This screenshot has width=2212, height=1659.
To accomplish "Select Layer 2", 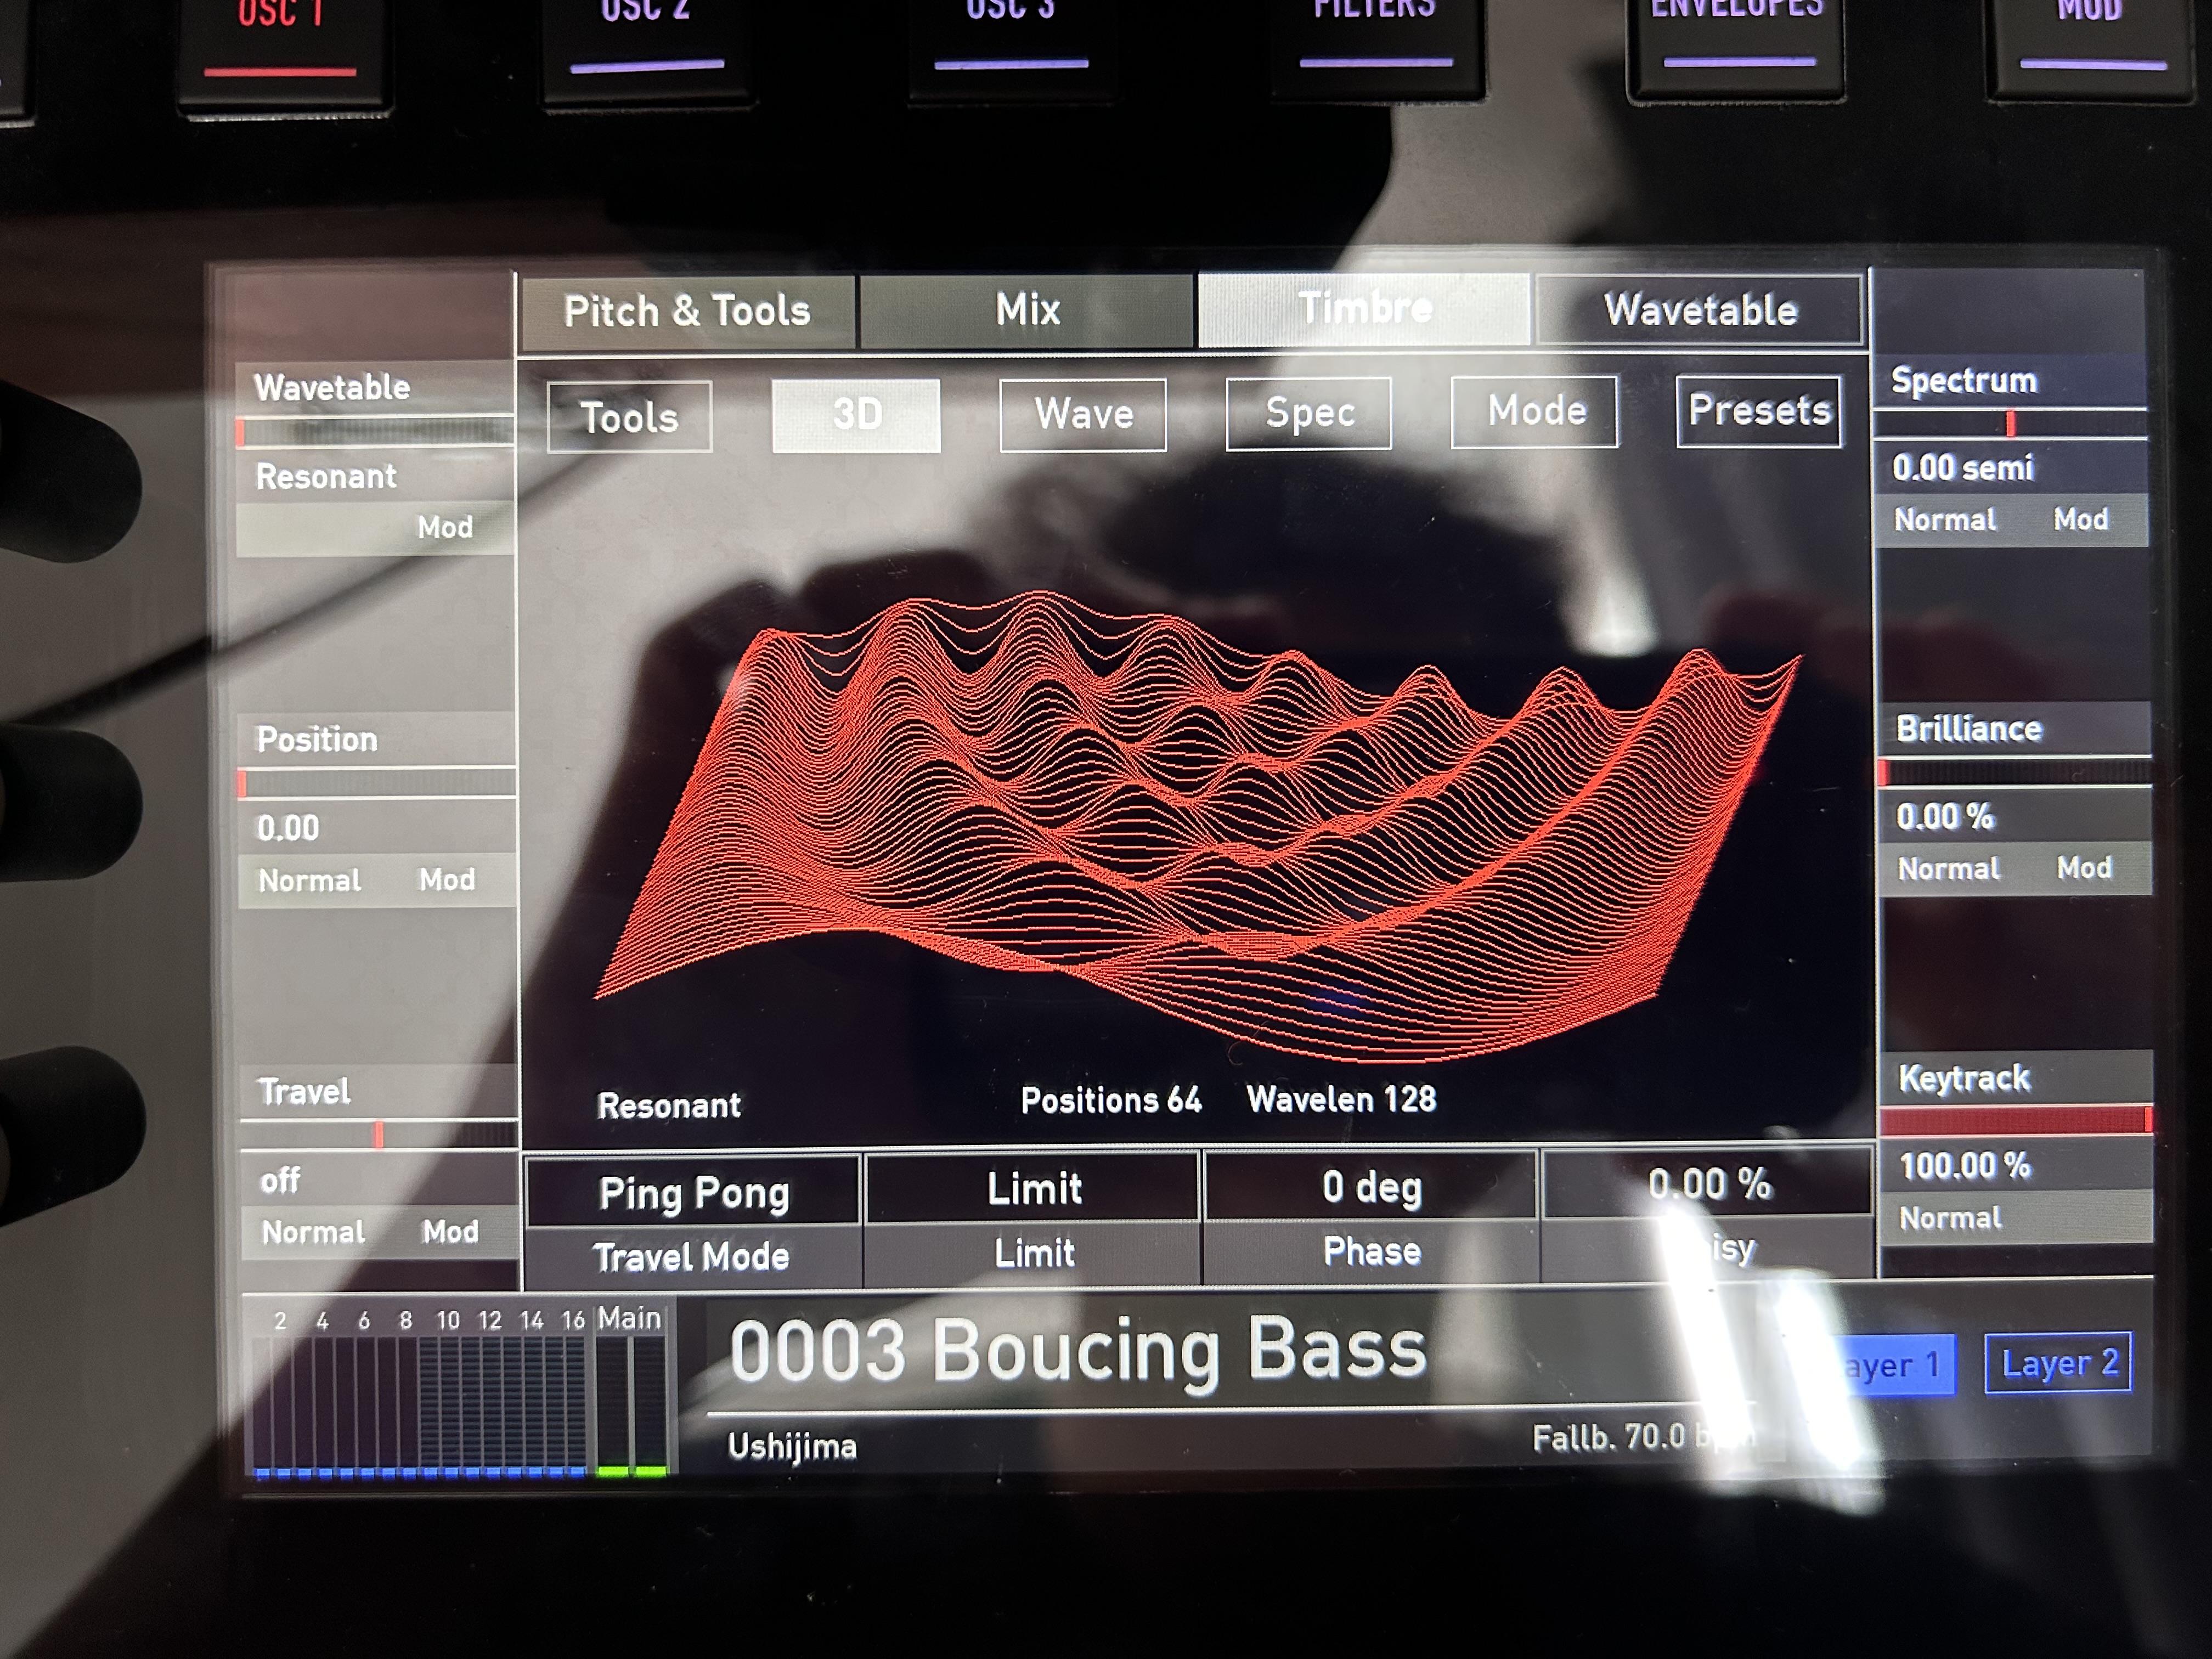I will (x=2058, y=1363).
